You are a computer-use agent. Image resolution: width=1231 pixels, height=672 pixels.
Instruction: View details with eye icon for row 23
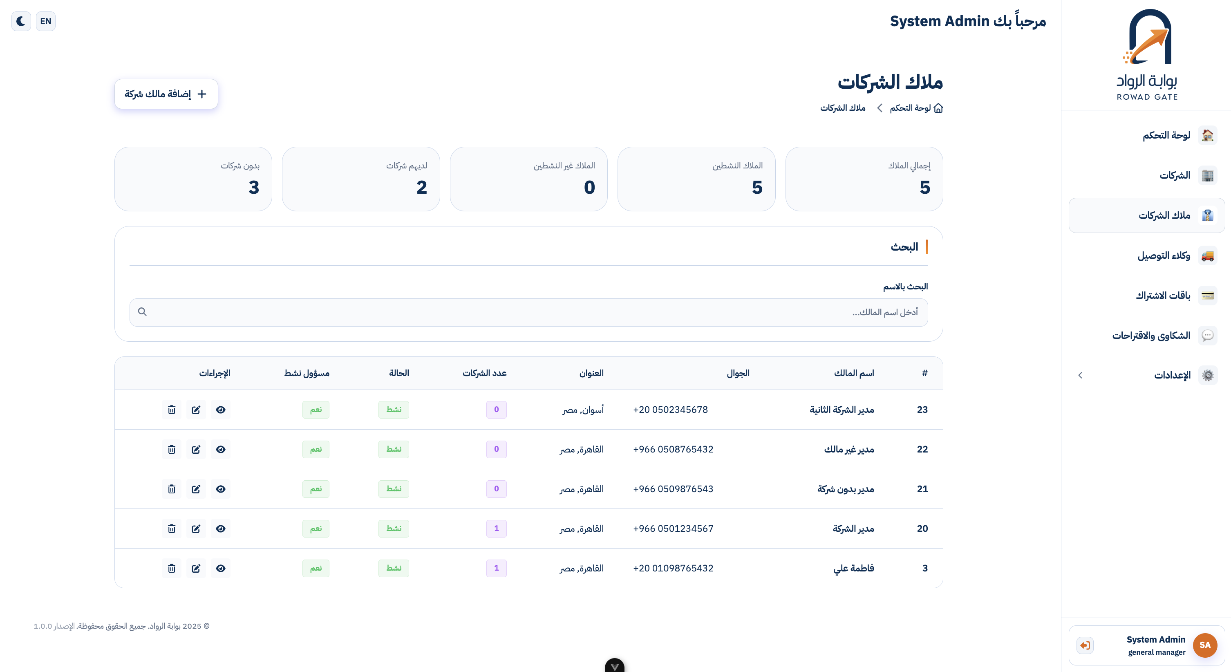(x=220, y=410)
